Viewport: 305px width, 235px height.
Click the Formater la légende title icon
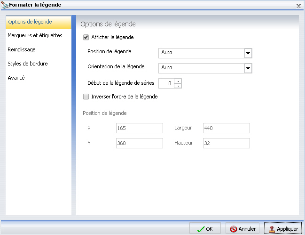pyautogui.click(x=5, y=5)
